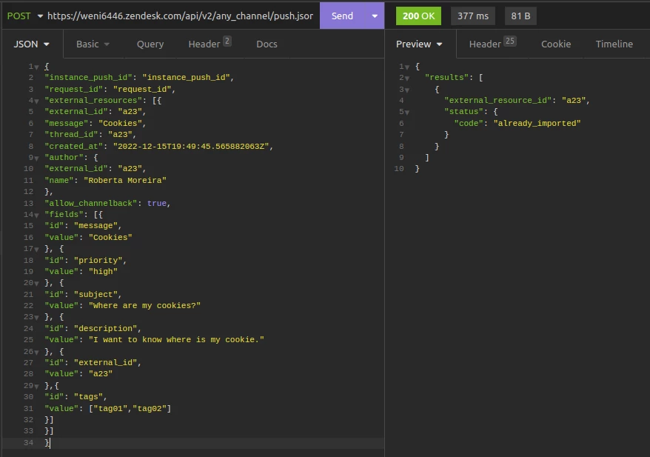Click the "instance_push_id" key on line 2

pos(88,78)
